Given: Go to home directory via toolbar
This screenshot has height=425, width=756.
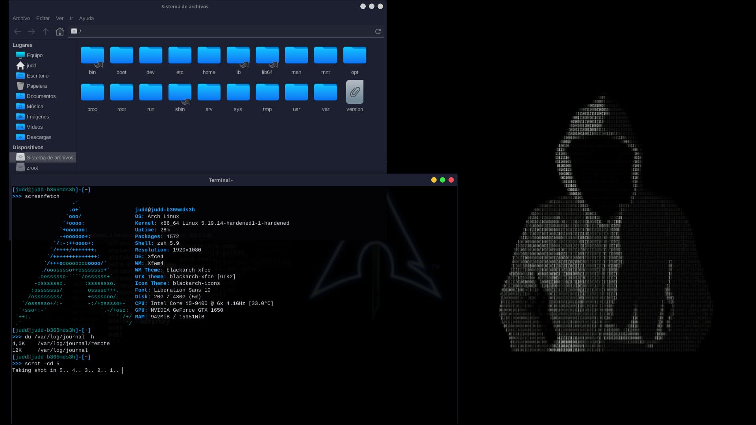Looking at the screenshot, I should click(x=60, y=31).
